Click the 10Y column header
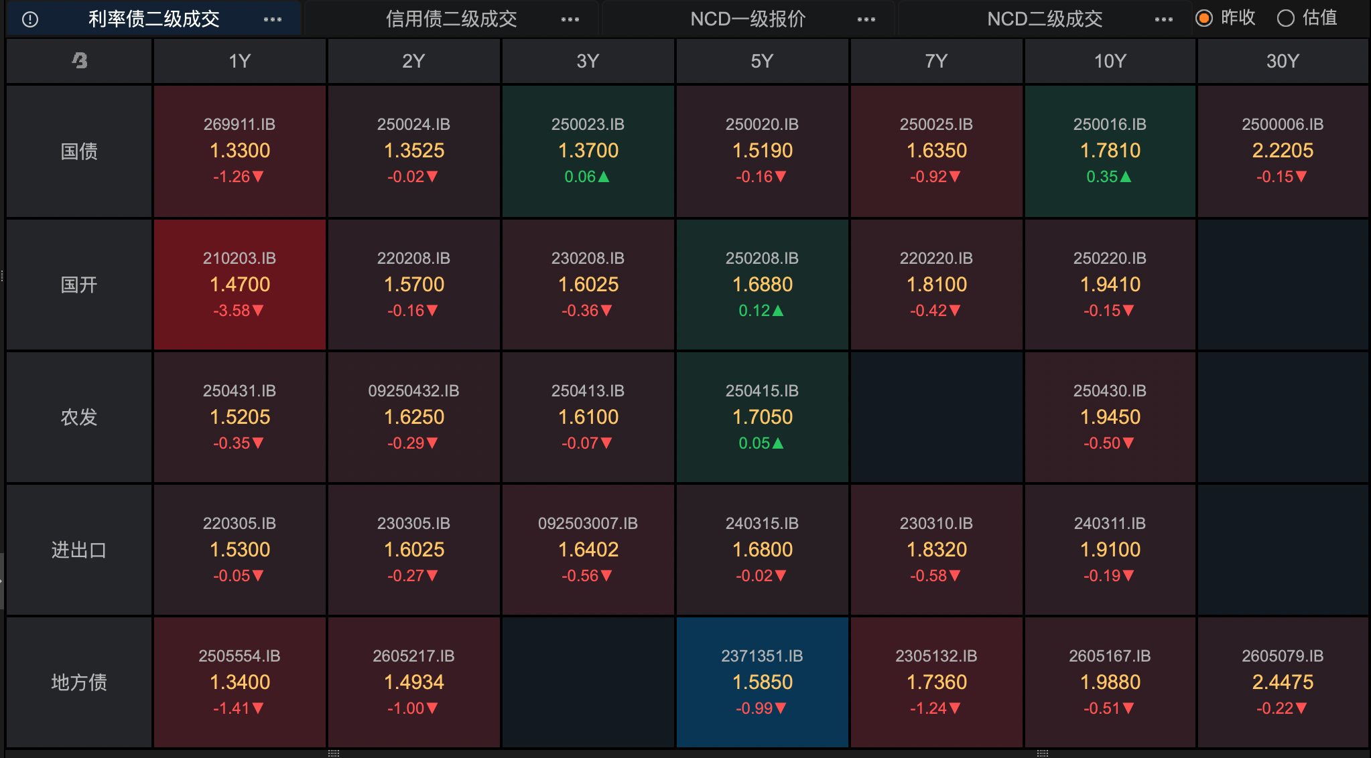 click(x=1110, y=61)
